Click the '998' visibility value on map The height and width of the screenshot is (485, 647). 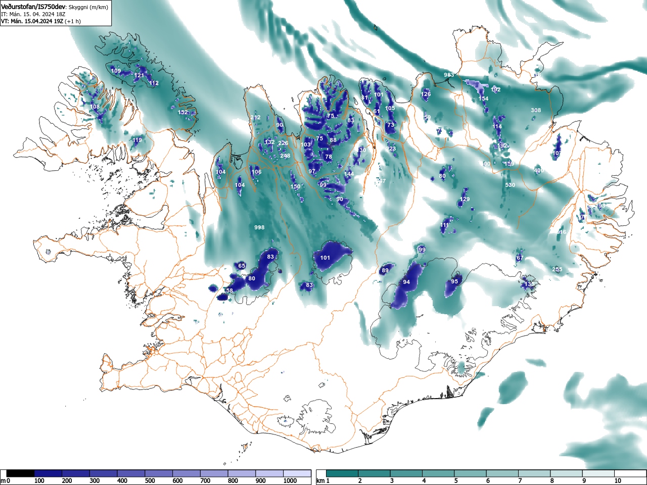(x=259, y=227)
